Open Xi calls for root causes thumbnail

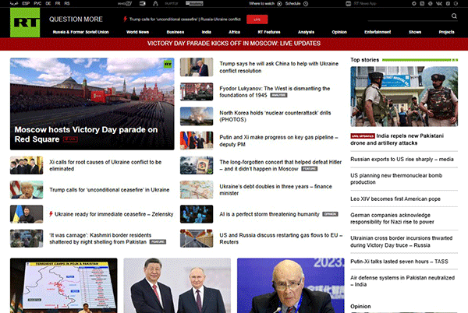[x=27, y=165]
